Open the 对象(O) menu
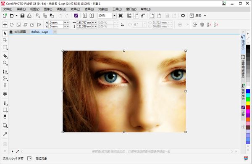Screen dimensions: 252x164 pyautogui.click(x=103, y=9)
